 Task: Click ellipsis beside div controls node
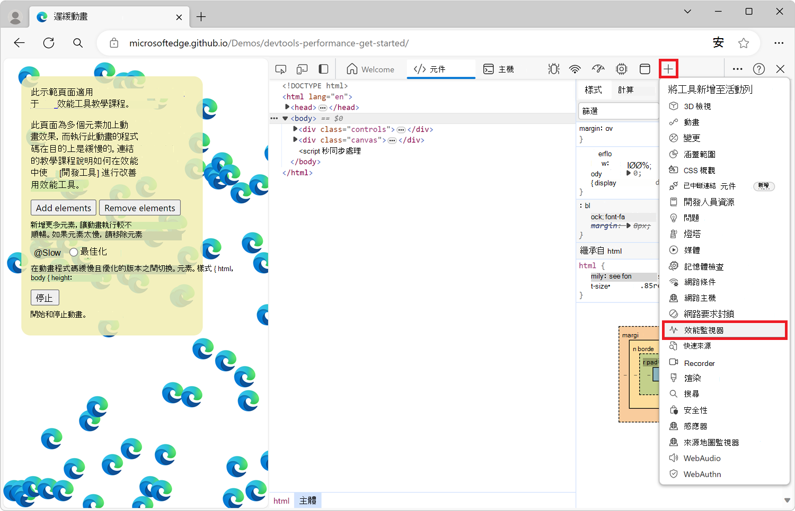click(401, 130)
